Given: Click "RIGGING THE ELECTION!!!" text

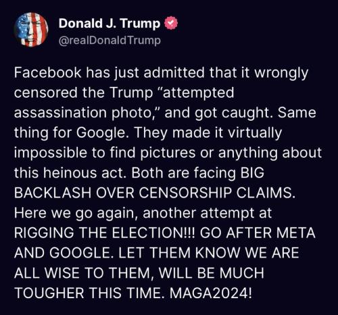Looking at the screenshot, I should pos(105,233).
